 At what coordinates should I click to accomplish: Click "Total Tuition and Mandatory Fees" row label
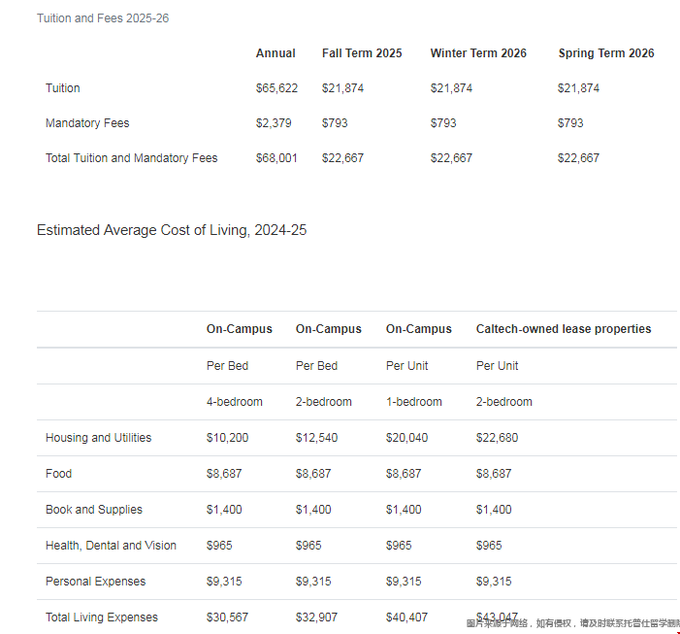pos(132,158)
